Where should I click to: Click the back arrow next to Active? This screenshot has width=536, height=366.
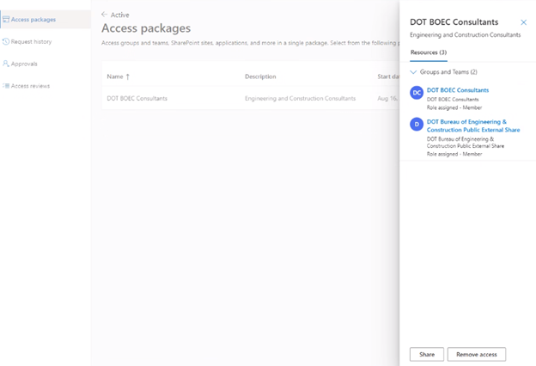tap(105, 15)
